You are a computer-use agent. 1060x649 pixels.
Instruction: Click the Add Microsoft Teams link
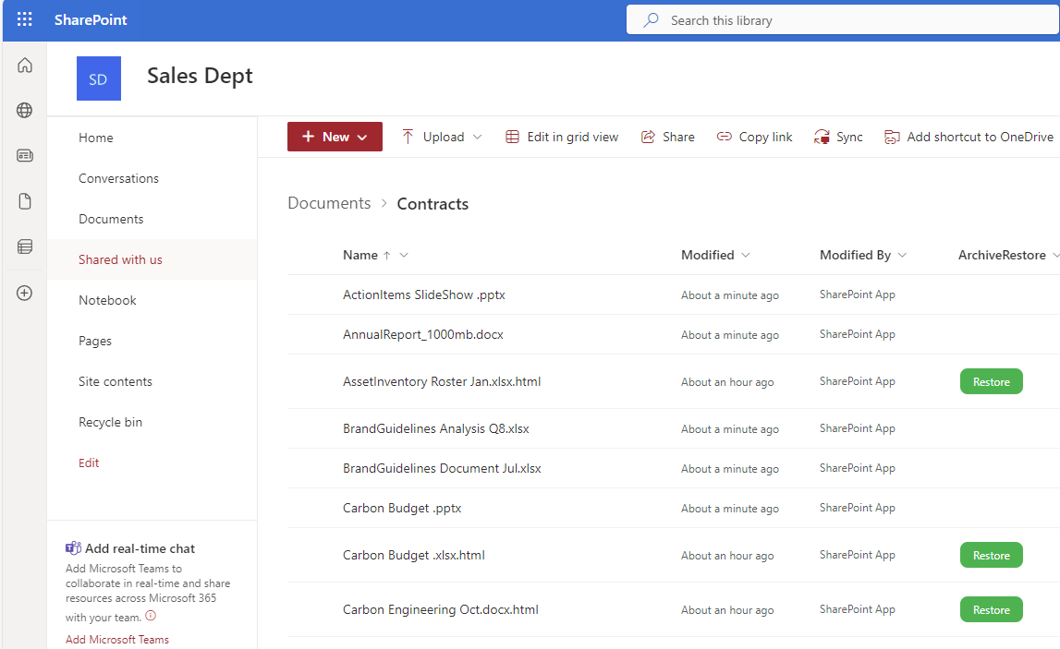[x=117, y=640]
